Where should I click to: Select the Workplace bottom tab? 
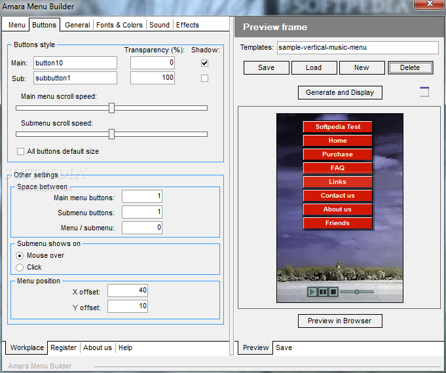pyautogui.click(x=27, y=347)
